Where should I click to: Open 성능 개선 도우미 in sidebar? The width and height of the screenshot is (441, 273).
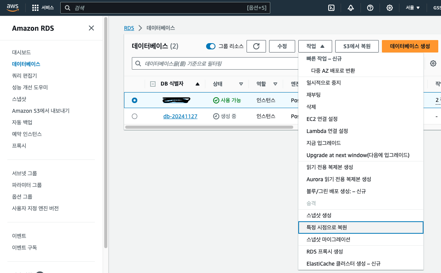click(30, 87)
